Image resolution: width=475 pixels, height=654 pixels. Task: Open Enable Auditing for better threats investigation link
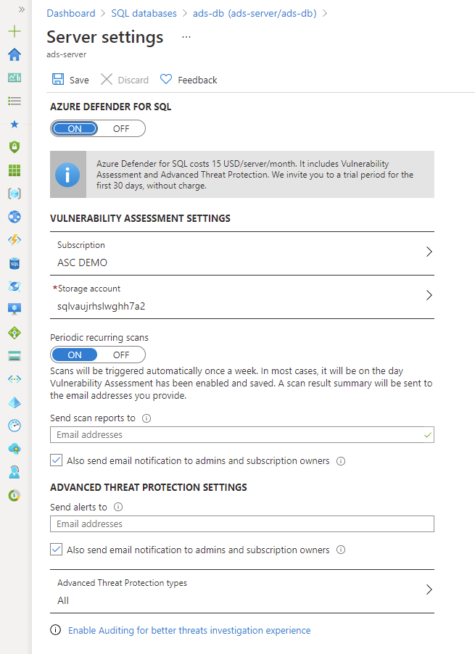tap(189, 630)
